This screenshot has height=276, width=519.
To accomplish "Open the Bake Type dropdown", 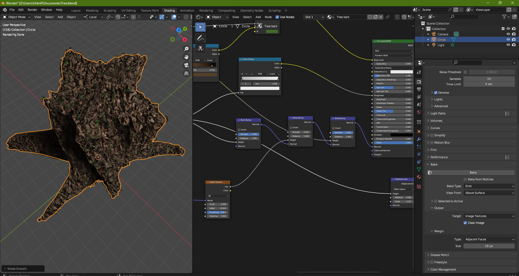I will (489, 186).
